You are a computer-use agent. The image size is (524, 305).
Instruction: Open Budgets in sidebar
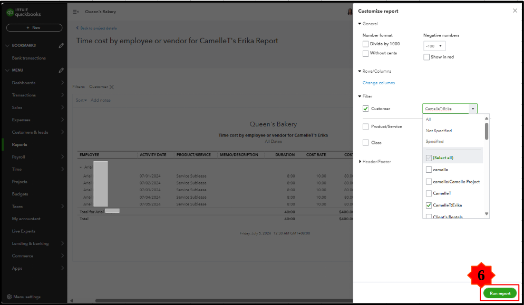tap(20, 194)
